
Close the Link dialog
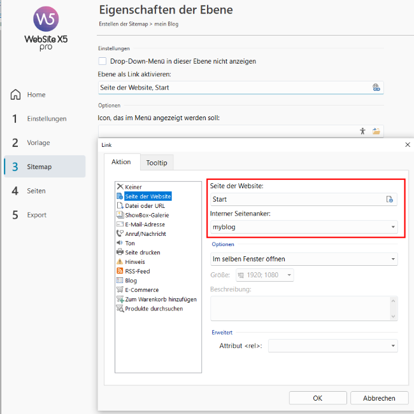[x=408, y=145]
